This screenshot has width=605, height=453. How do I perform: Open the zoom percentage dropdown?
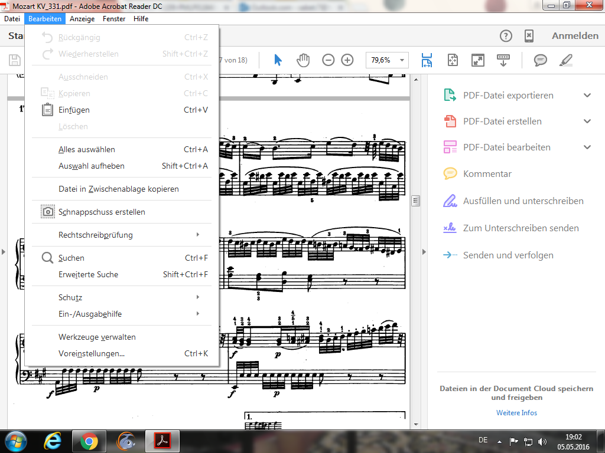[x=402, y=60]
